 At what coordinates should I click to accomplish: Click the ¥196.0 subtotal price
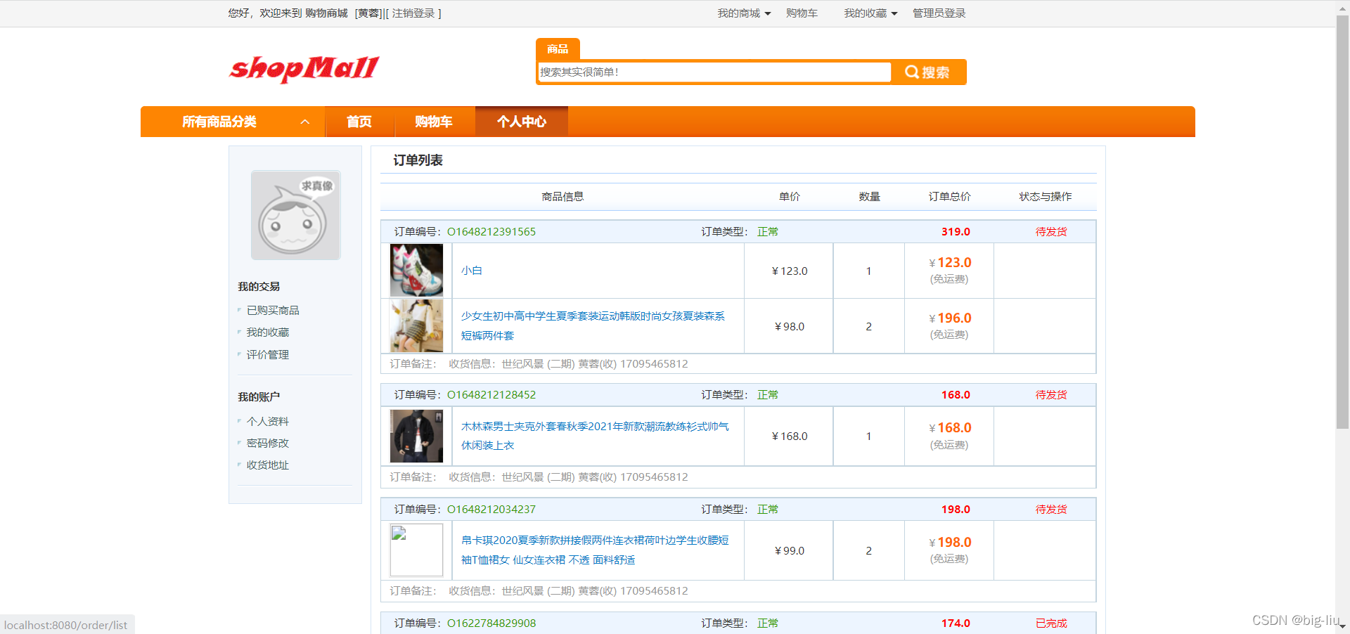[950, 318]
